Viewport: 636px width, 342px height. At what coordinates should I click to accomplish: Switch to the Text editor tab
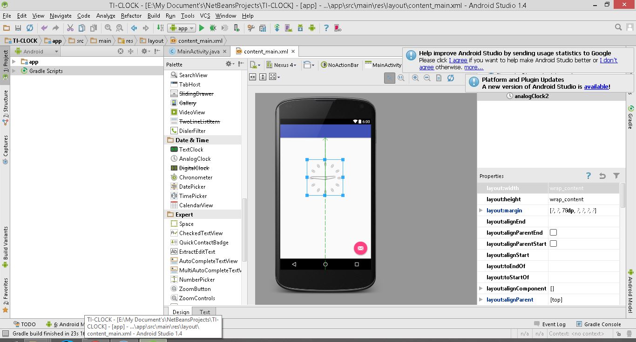(x=204, y=312)
